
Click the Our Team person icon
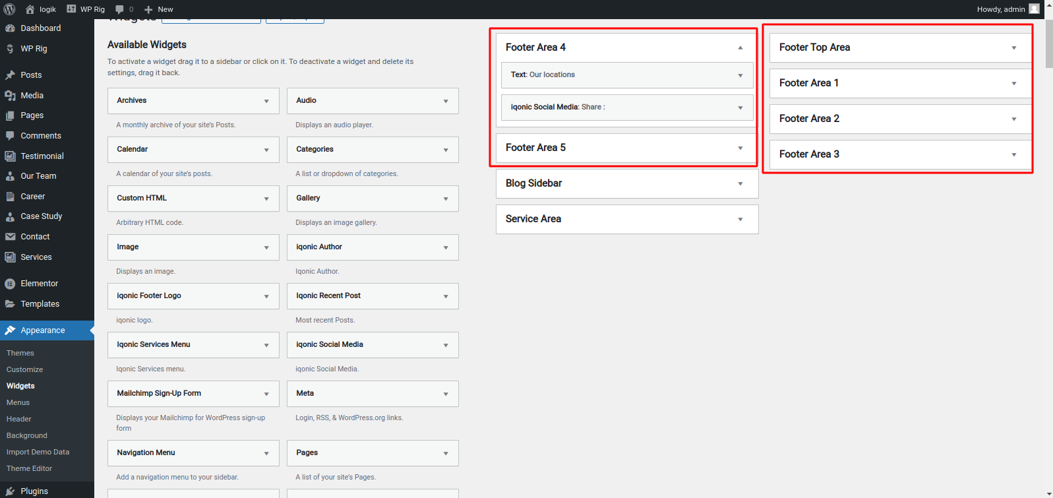[10, 176]
